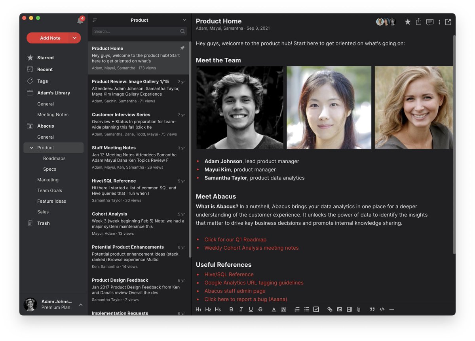Open Recent notes
This screenshot has height=341, width=475.
(x=45, y=70)
